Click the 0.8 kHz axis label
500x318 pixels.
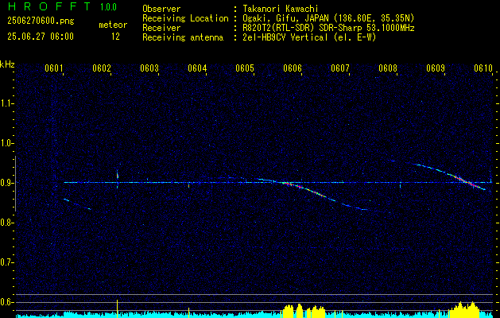coord(6,223)
